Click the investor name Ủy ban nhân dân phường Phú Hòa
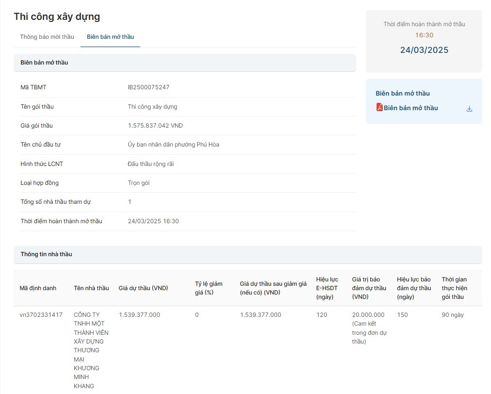 click(173, 145)
